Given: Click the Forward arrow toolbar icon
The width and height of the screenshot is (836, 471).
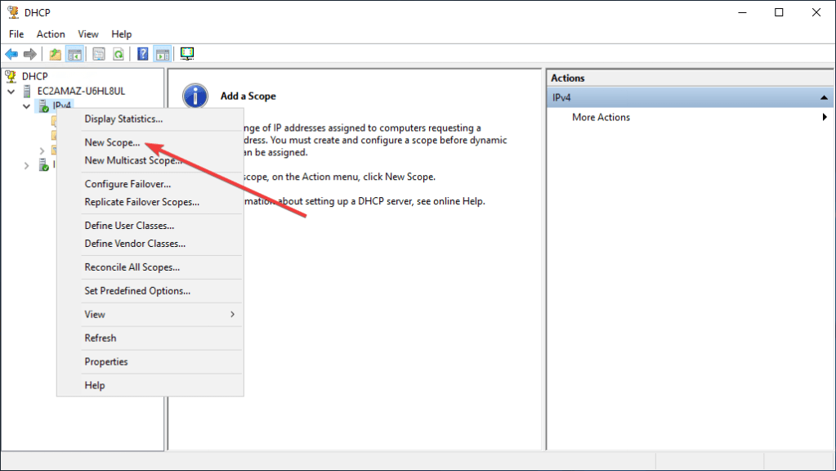Looking at the screenshot, I should [30, 54].
